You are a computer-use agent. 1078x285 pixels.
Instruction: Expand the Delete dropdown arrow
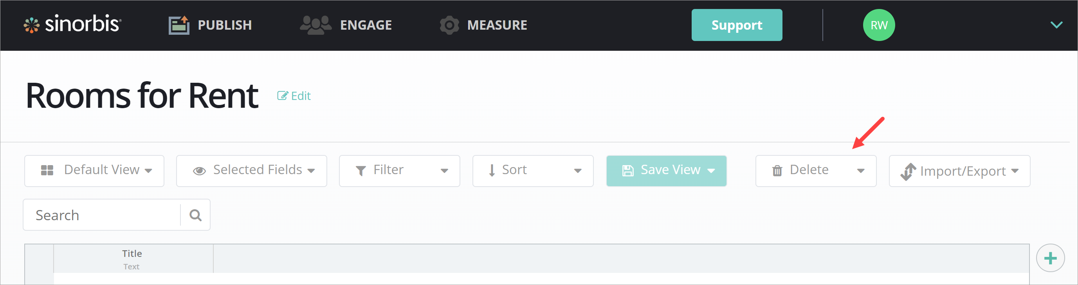pyautogui.click(x=860, y=171)
